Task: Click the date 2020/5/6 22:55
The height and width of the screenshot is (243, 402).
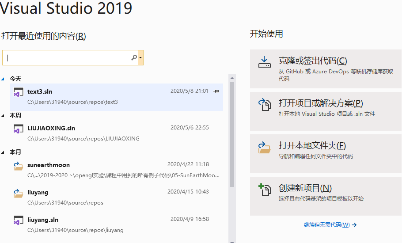Action: [190, 128]
